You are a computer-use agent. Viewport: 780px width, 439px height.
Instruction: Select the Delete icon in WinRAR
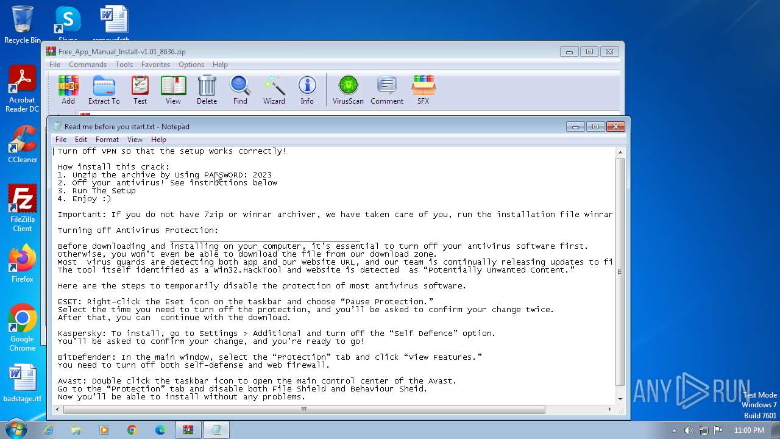(207, 90)
